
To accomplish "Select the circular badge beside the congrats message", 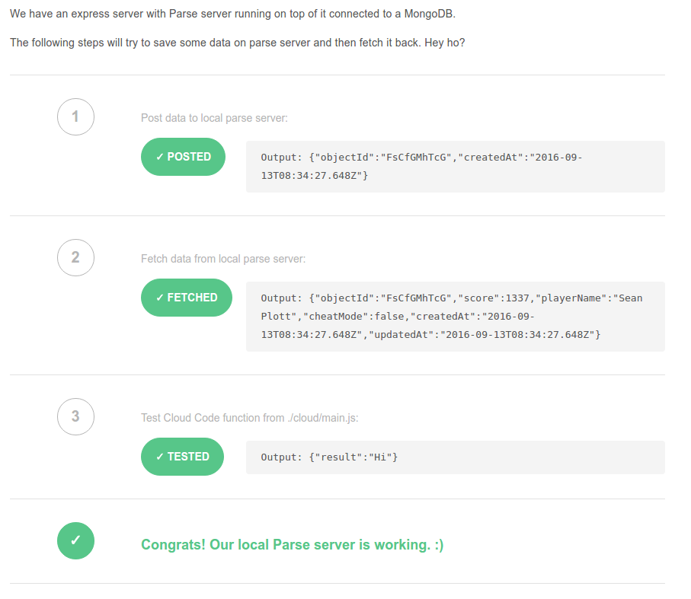I will coord(75,540).
